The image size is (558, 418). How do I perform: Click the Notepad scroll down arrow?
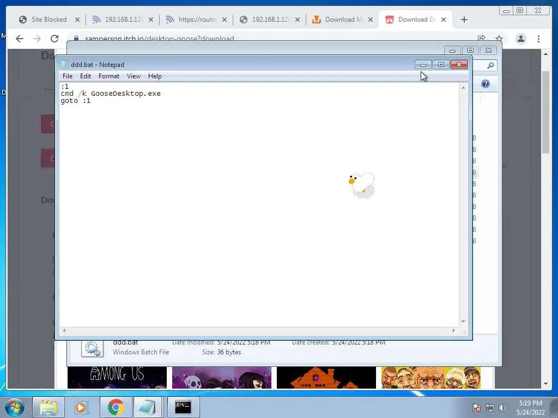[463, 321]
